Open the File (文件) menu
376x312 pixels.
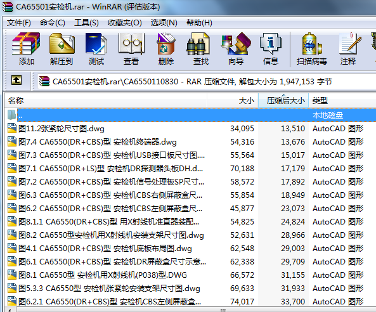[18, 23]
